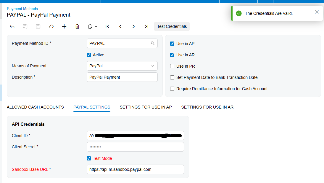Image resolution: width=324 pixels, height=183 pixels.
Task: Go to next record icon
Action: (133, 26)
